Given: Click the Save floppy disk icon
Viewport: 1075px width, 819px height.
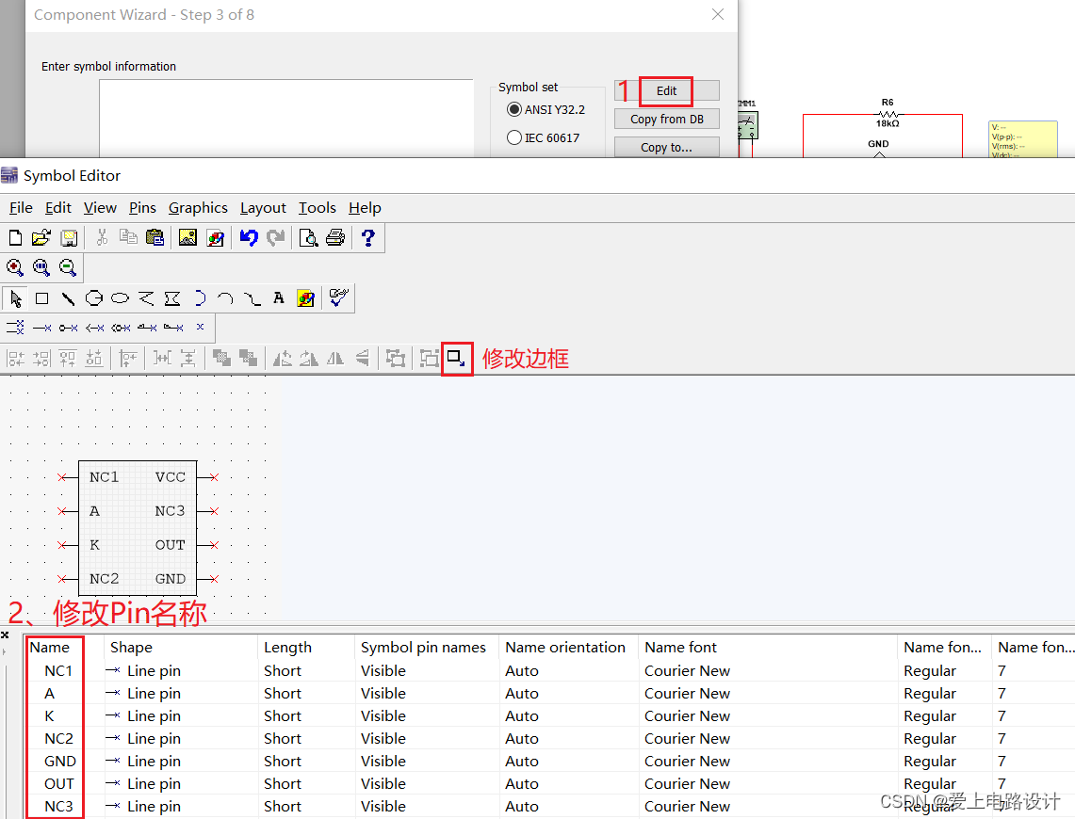Looking at the screenshot, I should coord(69,237).
